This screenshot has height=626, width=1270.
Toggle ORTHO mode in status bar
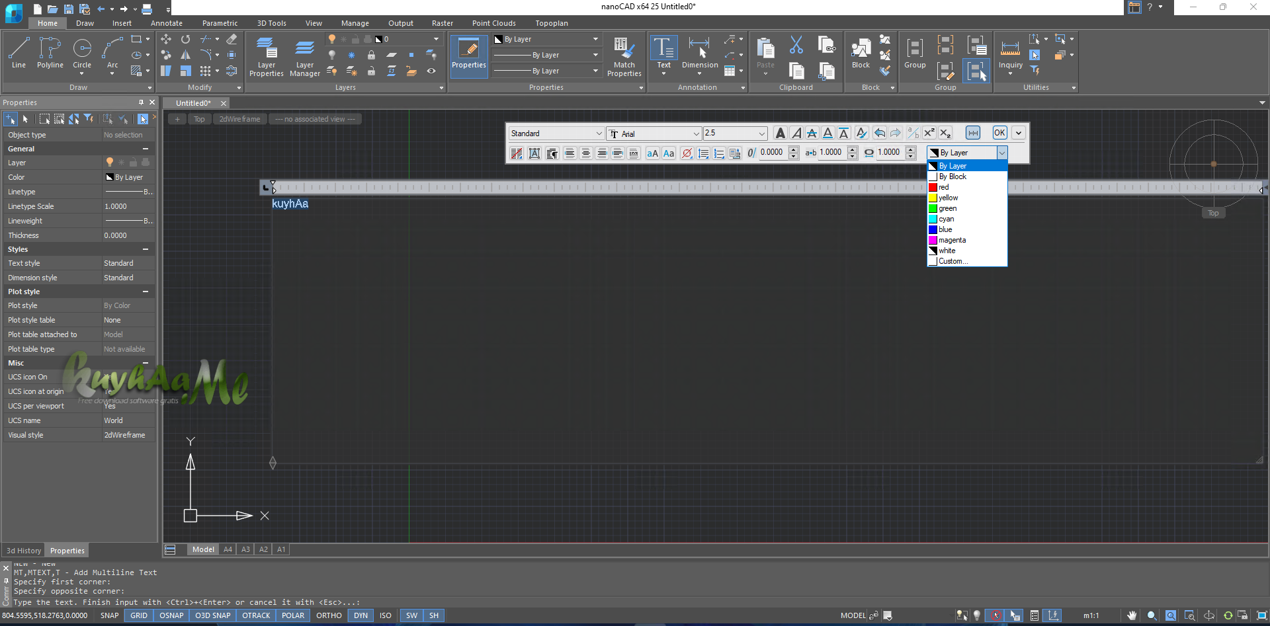(329, 615)
